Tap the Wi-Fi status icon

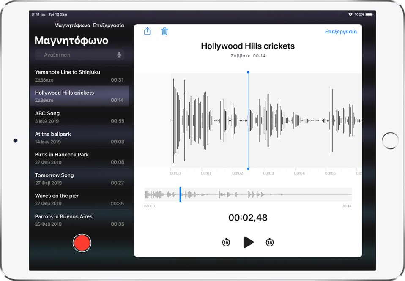[x=350, y=14]
